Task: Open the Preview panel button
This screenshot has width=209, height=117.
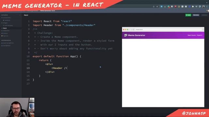Action: point(196,15)
